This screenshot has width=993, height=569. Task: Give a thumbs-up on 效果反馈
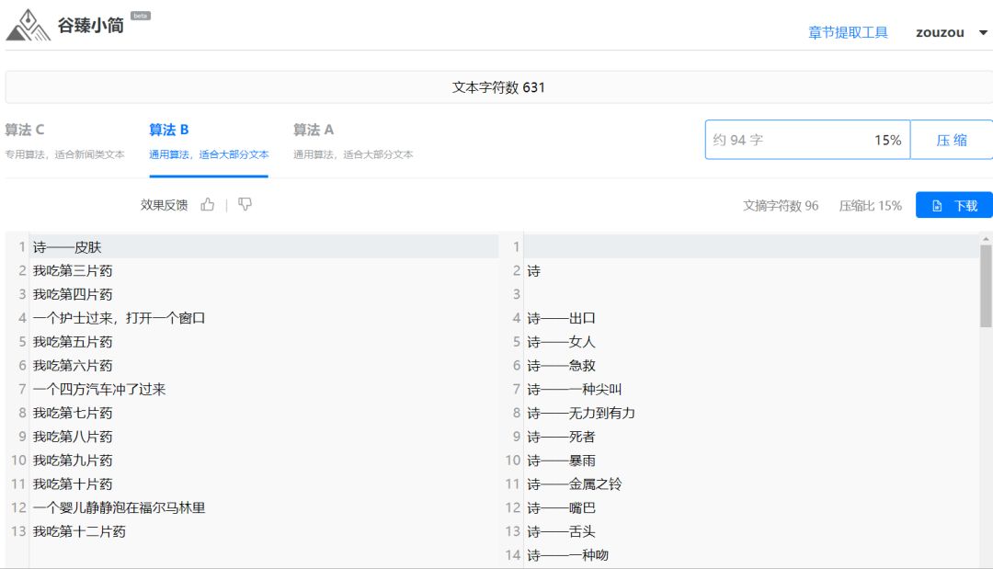click(x=207, y=205)
